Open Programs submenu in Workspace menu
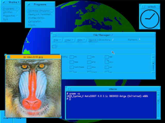165x123 pixels. tap(10, 9)
